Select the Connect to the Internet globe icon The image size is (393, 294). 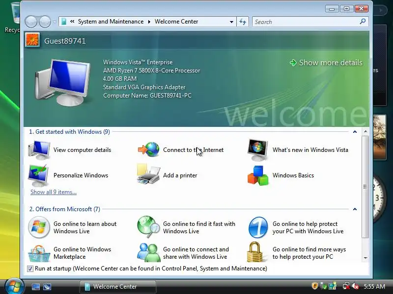coord(149,149)
